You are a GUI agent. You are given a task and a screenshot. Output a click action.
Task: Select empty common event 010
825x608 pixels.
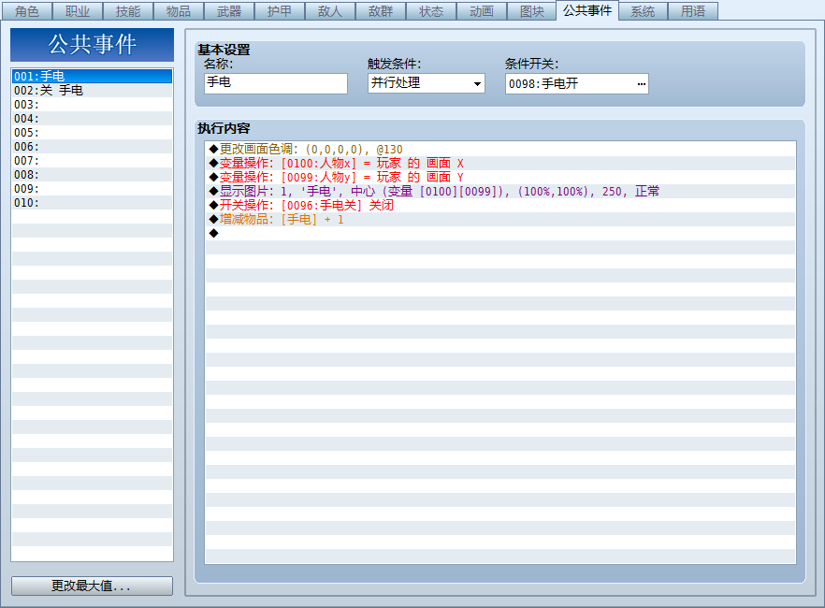pyautogui.click(x=92, y=202)
